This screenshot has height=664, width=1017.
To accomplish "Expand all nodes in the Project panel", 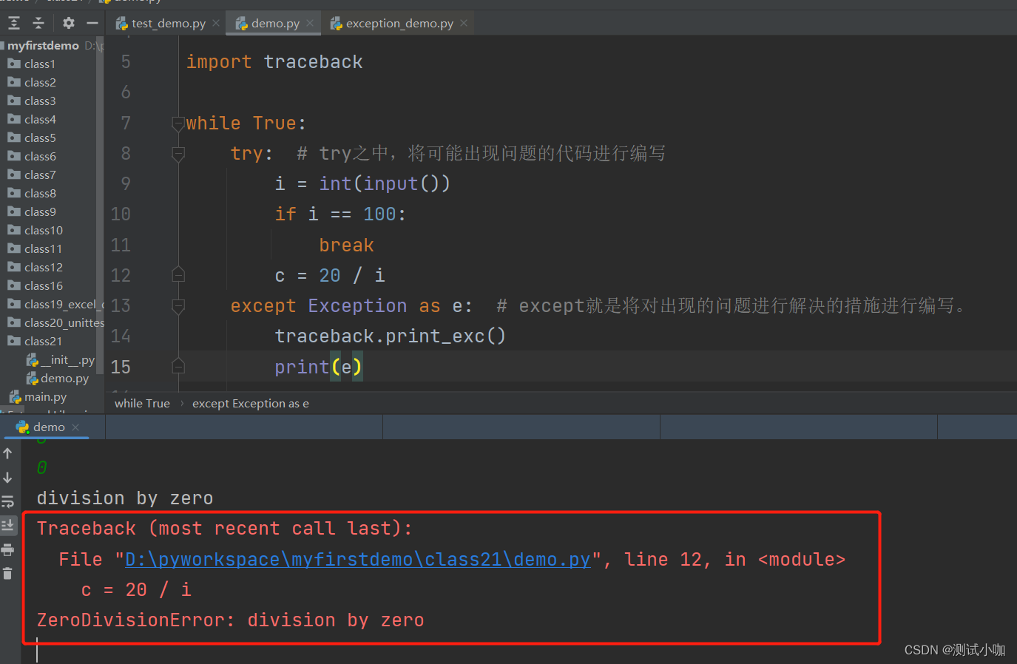I will click(x=13, y=23).
